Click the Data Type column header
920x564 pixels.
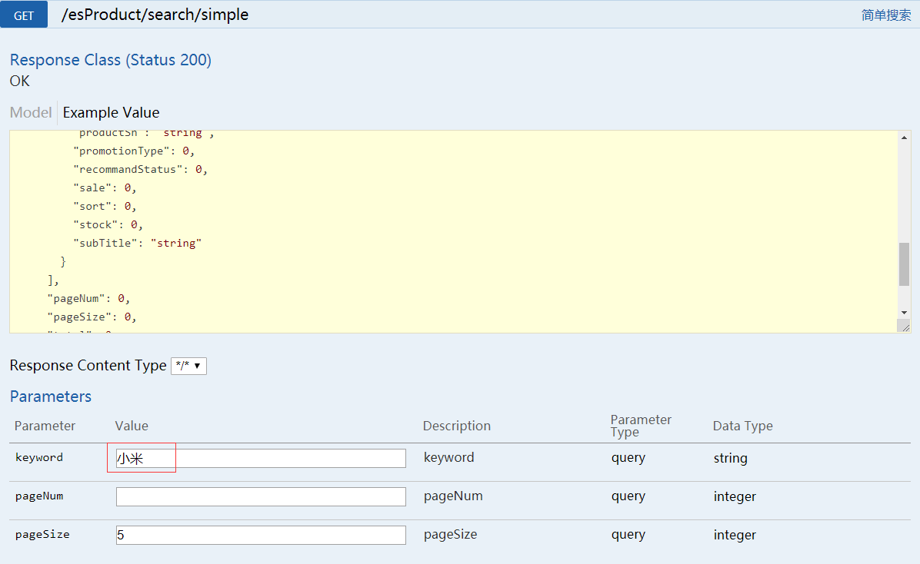point(742,426)
